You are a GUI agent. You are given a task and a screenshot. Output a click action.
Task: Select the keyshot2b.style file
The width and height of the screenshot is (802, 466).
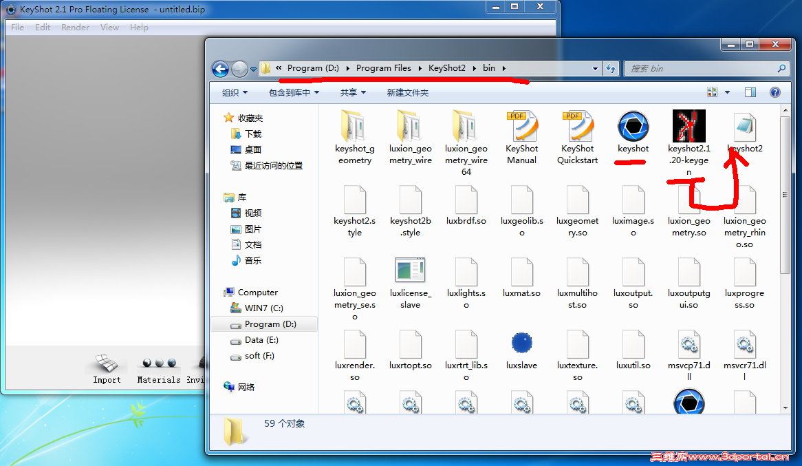pyautogui.click(x=410, y=211)
